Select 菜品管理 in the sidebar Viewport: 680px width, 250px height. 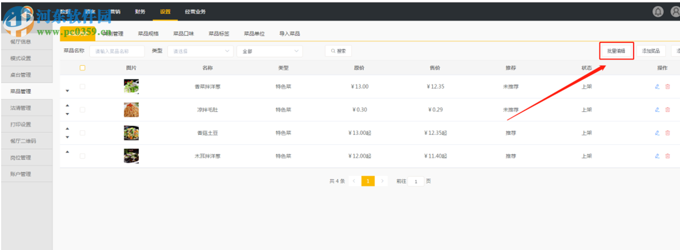pos(27,91)
